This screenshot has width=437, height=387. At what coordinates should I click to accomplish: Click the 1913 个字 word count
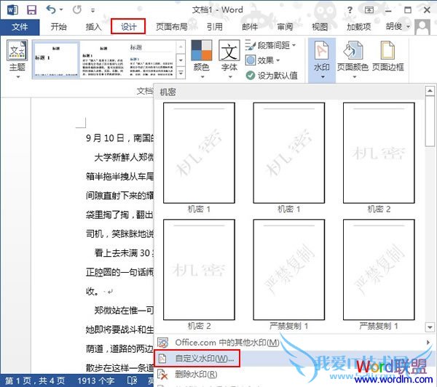pyautogui.click(x=95, y=380)
